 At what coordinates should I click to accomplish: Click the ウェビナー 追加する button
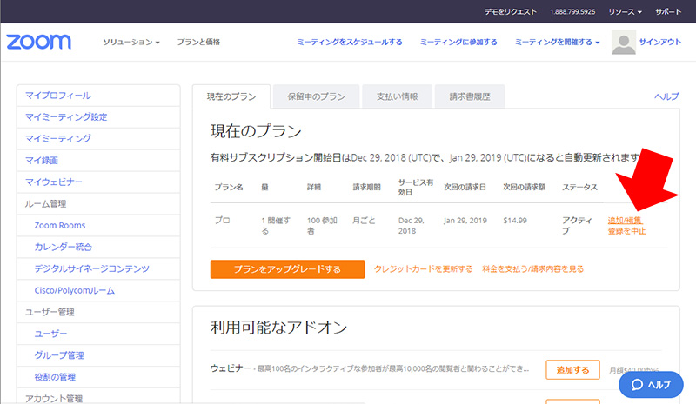pos(572,370)
